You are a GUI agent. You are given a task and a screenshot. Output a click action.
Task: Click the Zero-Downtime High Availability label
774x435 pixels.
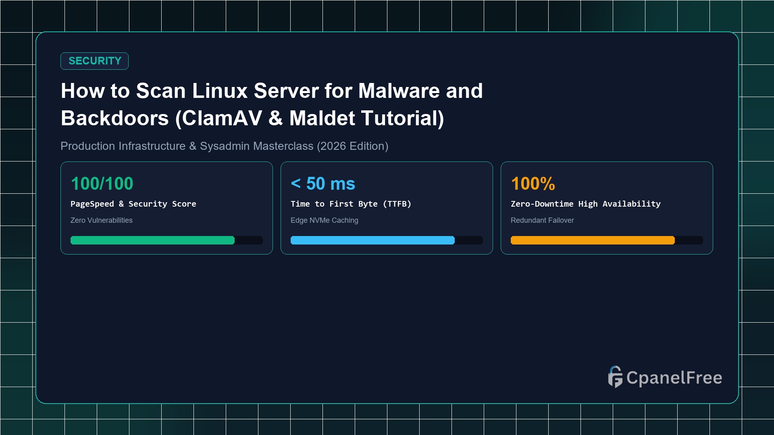pos(586,204)
